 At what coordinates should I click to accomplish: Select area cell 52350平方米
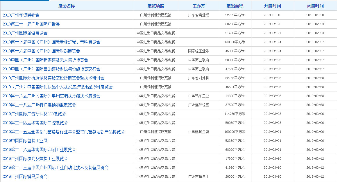click(x=235, y=141)
